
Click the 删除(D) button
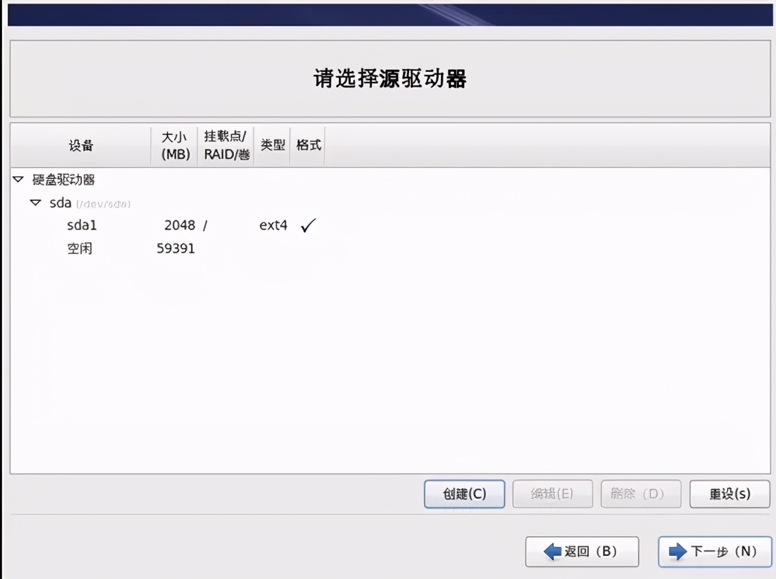pos(641,494)
